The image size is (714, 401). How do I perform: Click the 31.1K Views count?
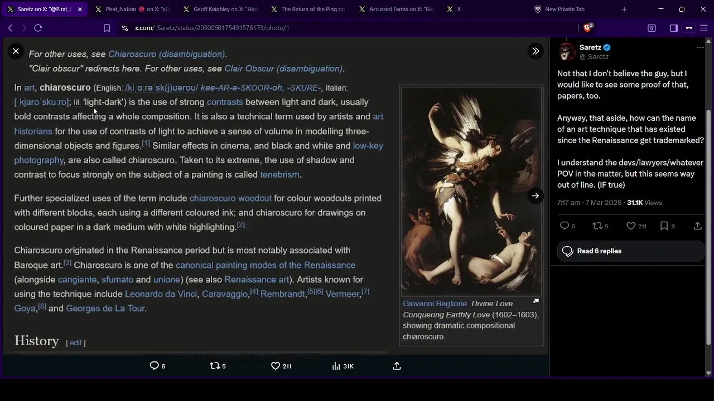[x=644, y=203]
